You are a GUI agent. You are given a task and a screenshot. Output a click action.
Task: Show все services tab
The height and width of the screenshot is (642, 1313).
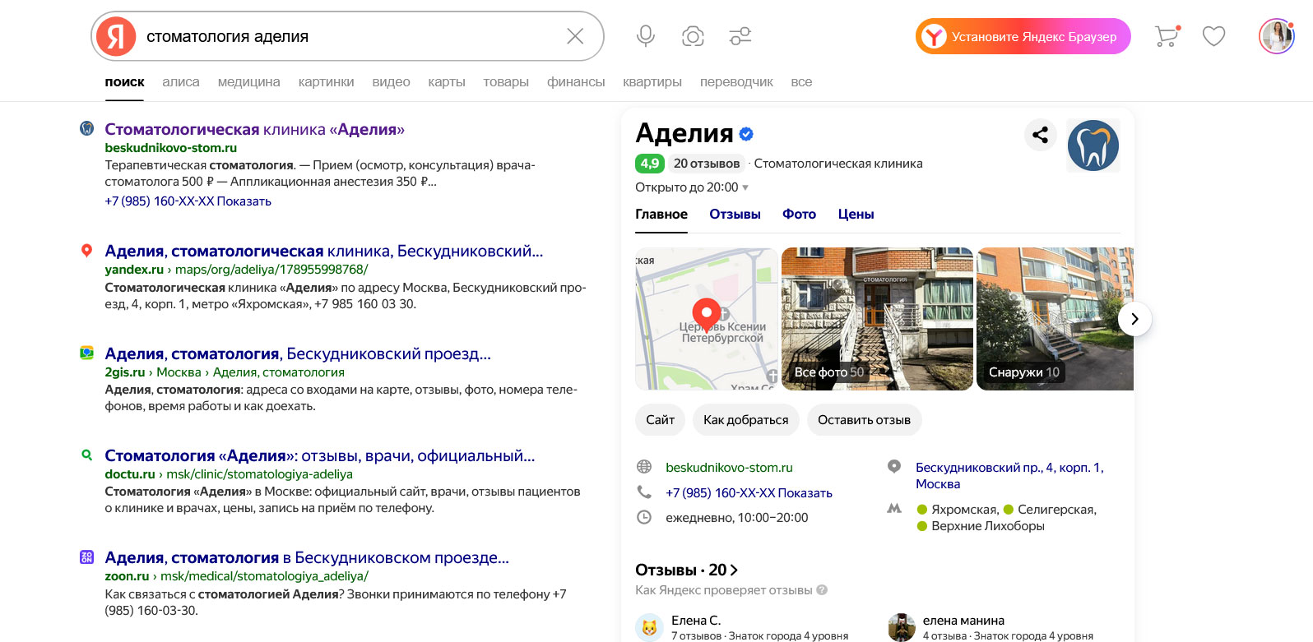coord(801,82)
